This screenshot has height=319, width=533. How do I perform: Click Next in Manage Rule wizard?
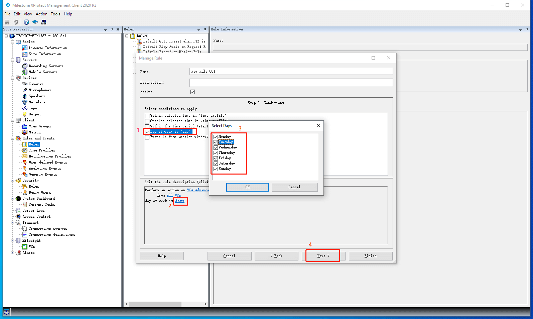tap(323, 256)
